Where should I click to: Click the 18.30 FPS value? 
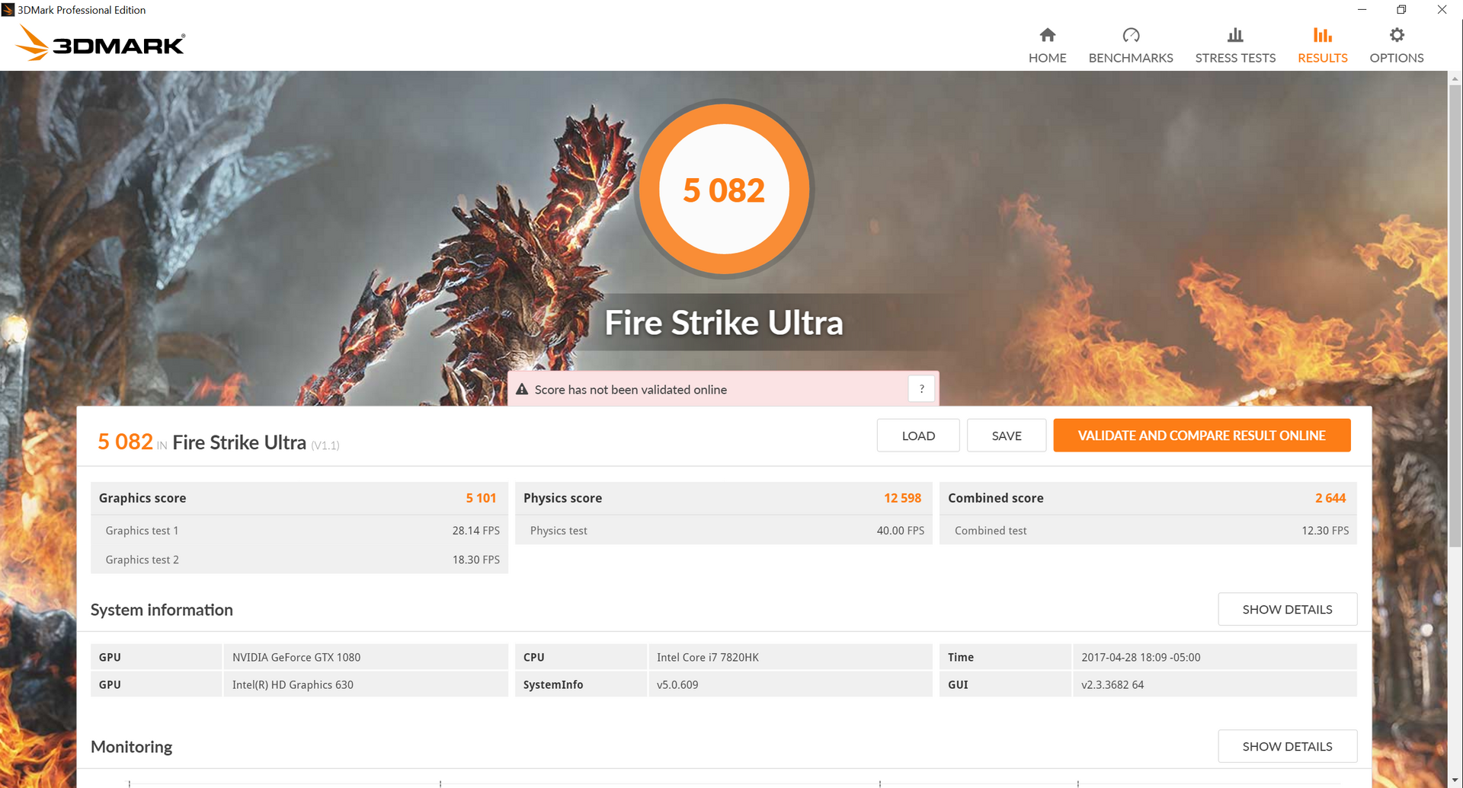click(475, 560)
